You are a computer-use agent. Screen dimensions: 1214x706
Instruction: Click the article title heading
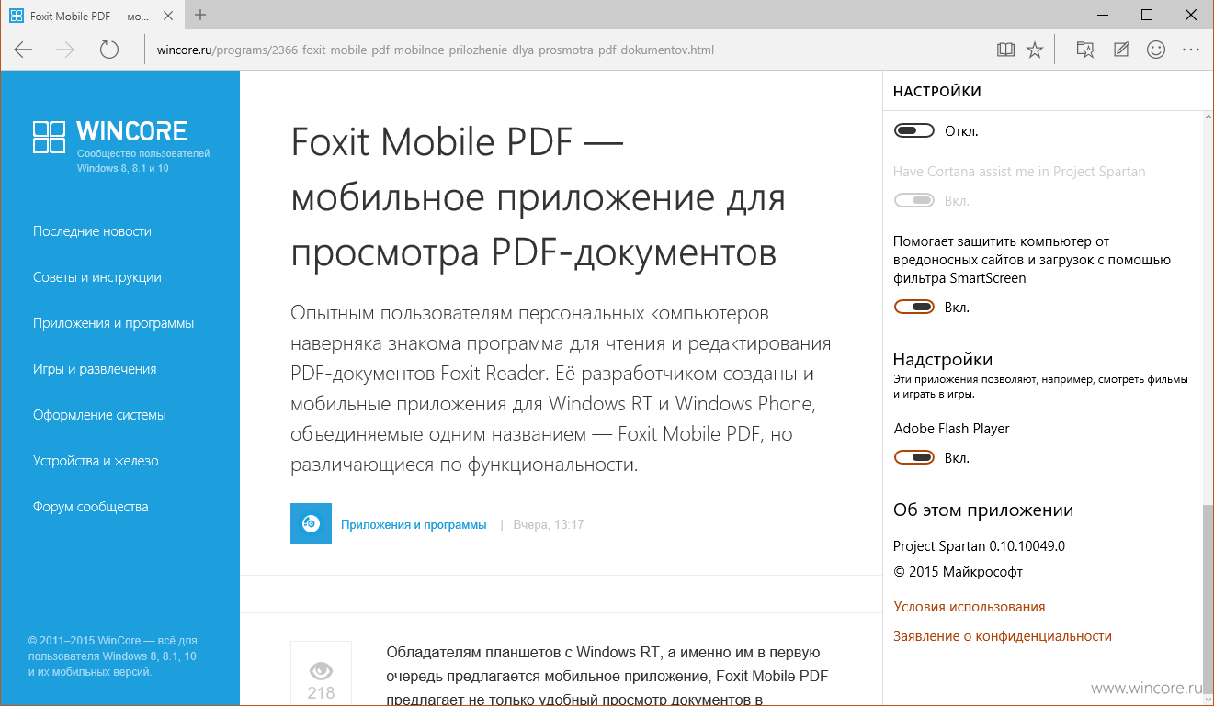[x=539, y=197]
